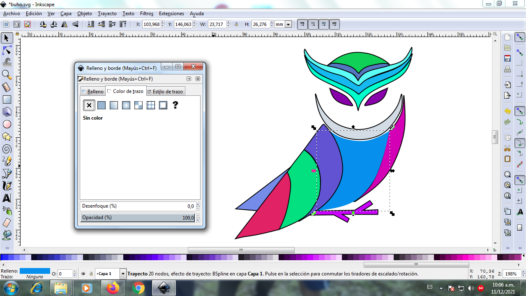Select the Rectangle tool
526x296 pixels.
pos(7,99)
